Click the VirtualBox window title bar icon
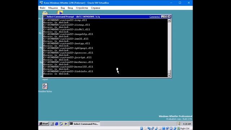Screen dimensions: 231x130 click(41, 3)
